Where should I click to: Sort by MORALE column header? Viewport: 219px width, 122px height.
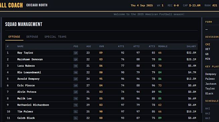[x=163, y=46]
